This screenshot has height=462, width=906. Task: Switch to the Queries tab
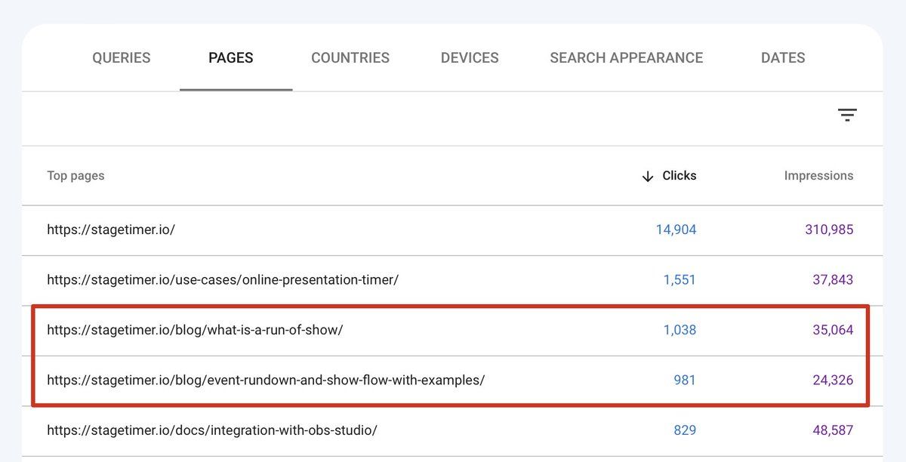click(122, 58)
